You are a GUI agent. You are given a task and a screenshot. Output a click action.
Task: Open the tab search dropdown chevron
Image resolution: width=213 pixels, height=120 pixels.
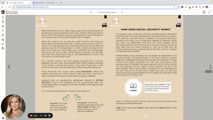(210, 3)
